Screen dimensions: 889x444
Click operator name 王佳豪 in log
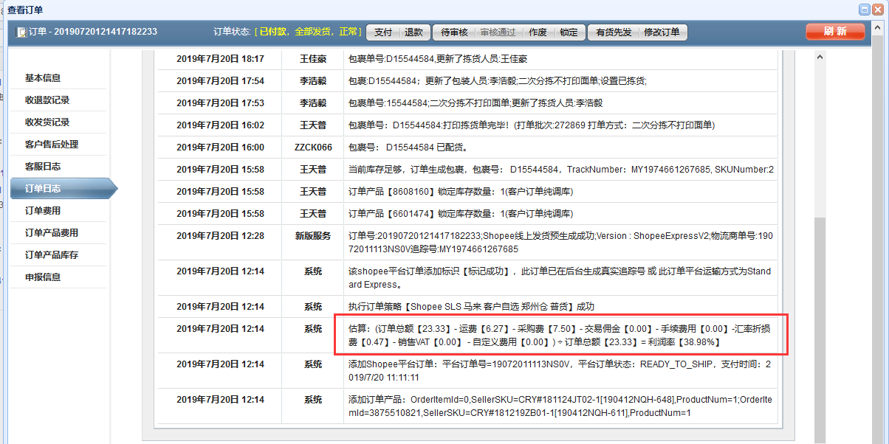313,59
